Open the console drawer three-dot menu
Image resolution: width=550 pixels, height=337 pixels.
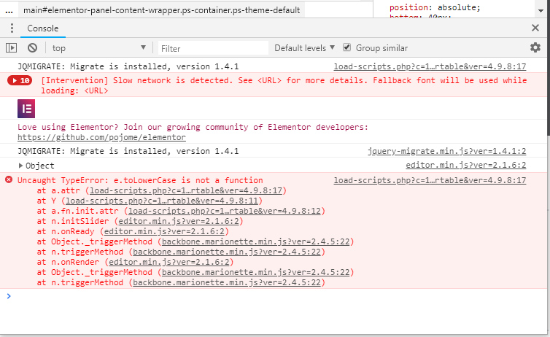[12, 28]
